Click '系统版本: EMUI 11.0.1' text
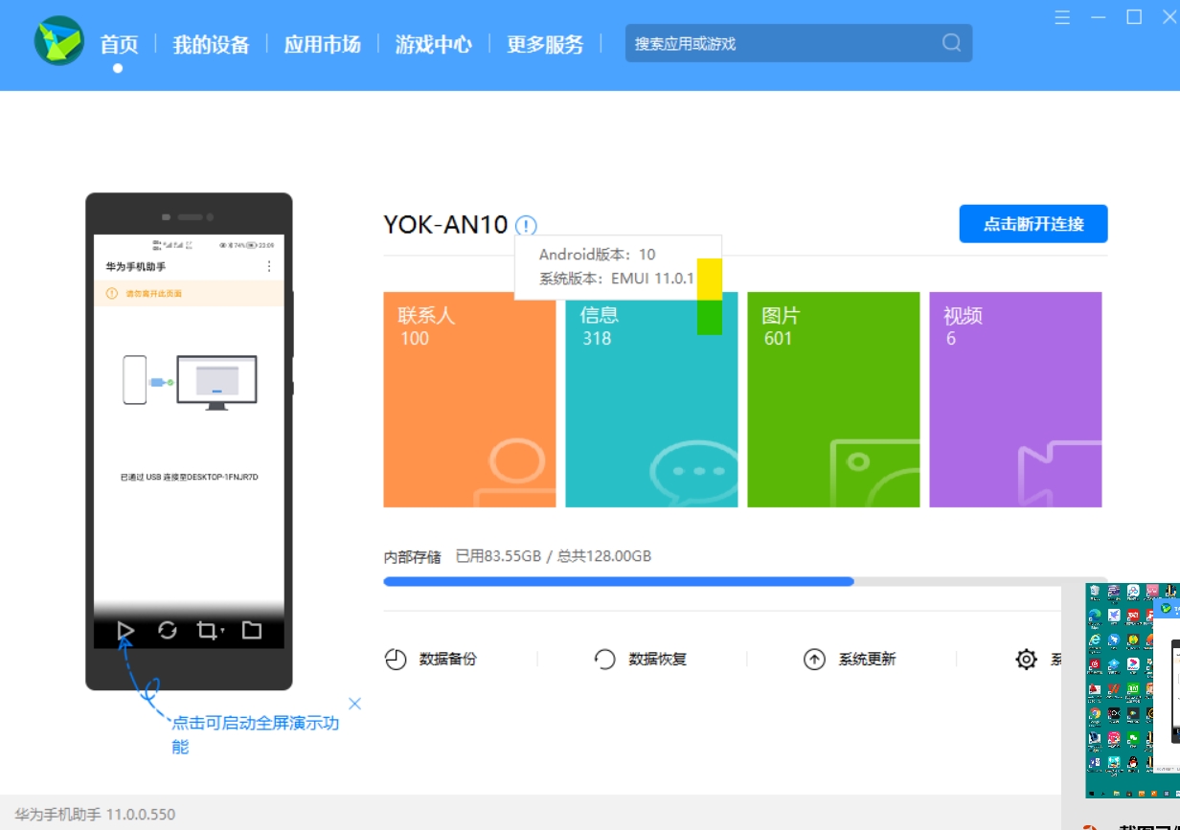This screenshot has width=1180, height=830. [616, 279]
